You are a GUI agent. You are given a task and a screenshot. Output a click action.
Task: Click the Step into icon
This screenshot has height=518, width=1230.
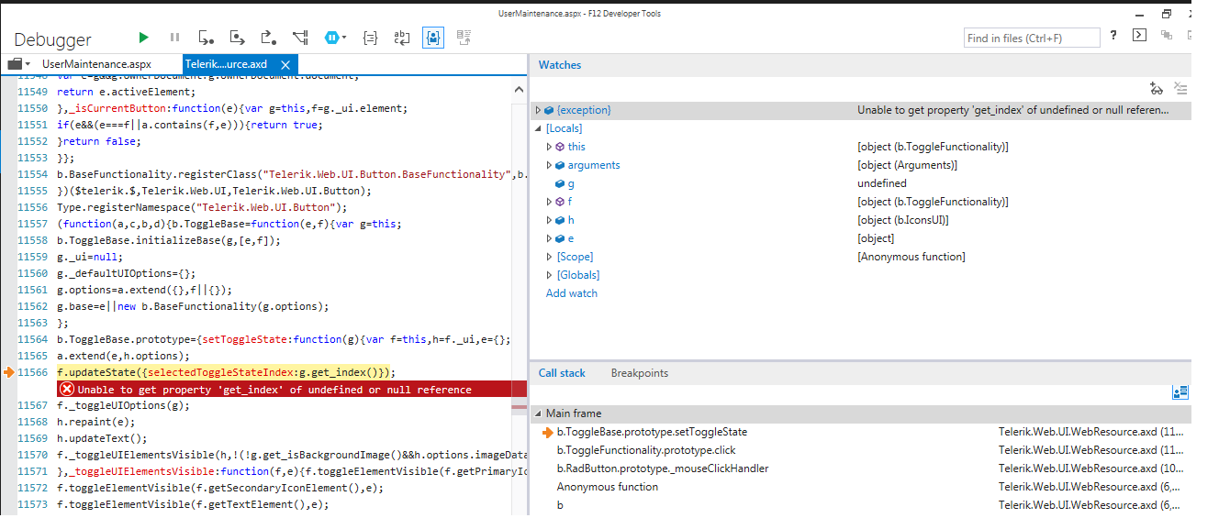coord(206,38)
